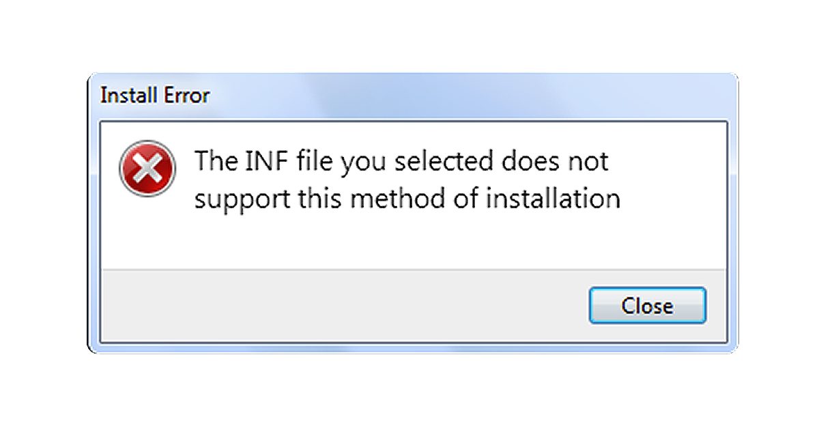Image resolution: width=819 pixels, height=428 pixels.
Task: Click the word Error in the title bar
Action: [x=183, y=96]
